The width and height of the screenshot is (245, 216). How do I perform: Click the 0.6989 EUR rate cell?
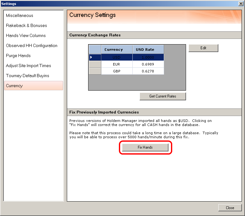pos(148,64)
